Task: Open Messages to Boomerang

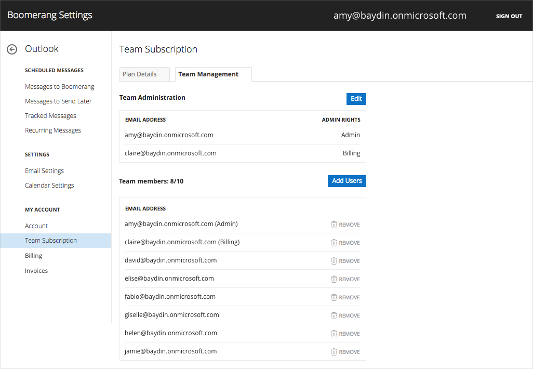Action: click(60, 87)
